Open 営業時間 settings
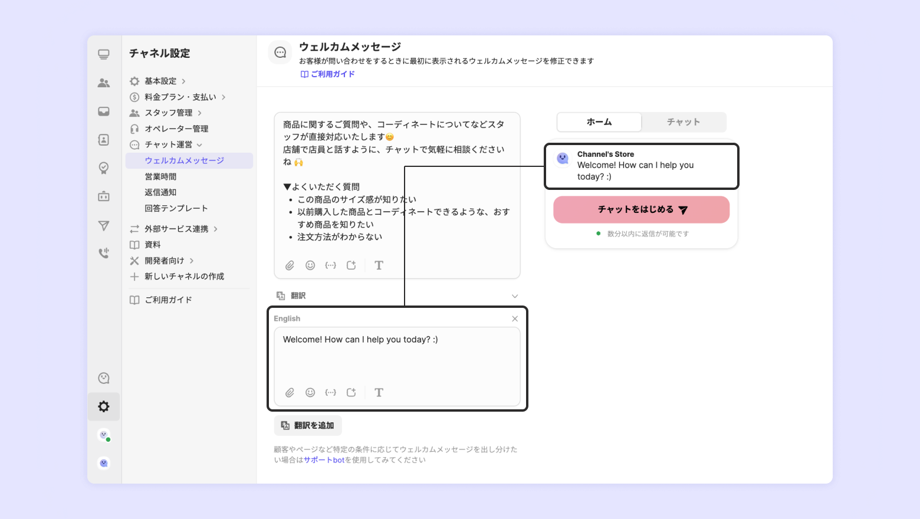 pyautogui.click(x=160, y=176)
